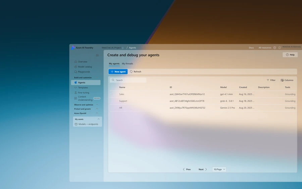
Task: Select the HR agent row name
Action: 120,108
